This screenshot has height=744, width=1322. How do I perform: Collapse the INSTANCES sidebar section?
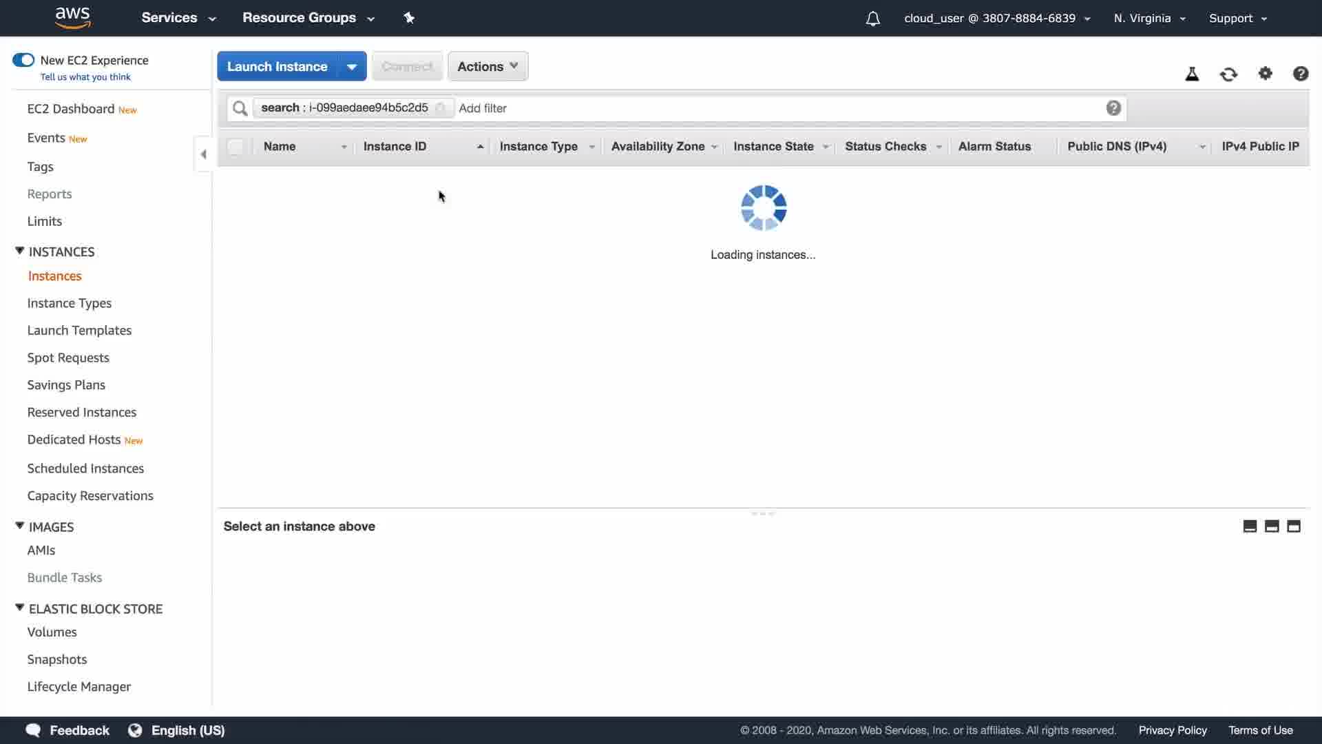20,251
